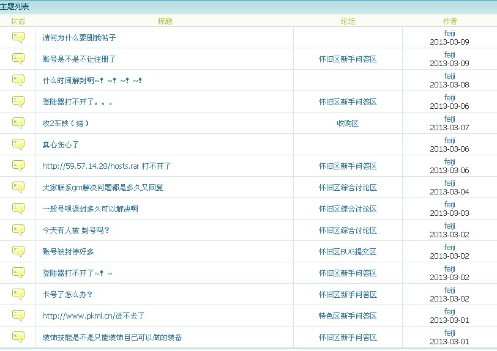Open the thread 登陆器打不开了。。。
497x351 pixels.
coord(77,102)
